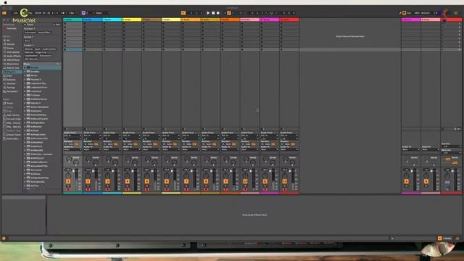
Task: Click track 6 Audio activator button
Action: (x=167, y=181)
